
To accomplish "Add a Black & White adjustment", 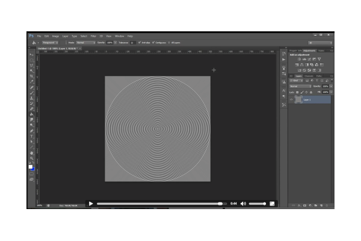I will (307, 65).
